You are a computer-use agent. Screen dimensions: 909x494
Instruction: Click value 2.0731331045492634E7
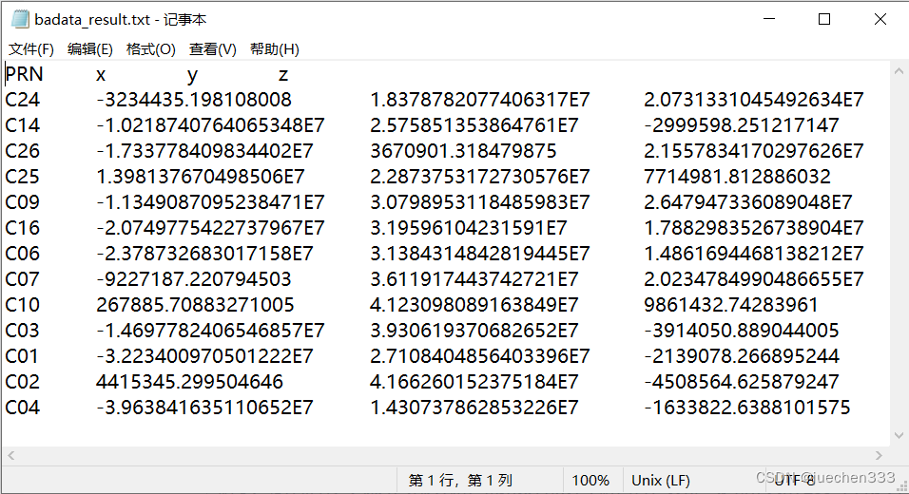tap(754, 100)
